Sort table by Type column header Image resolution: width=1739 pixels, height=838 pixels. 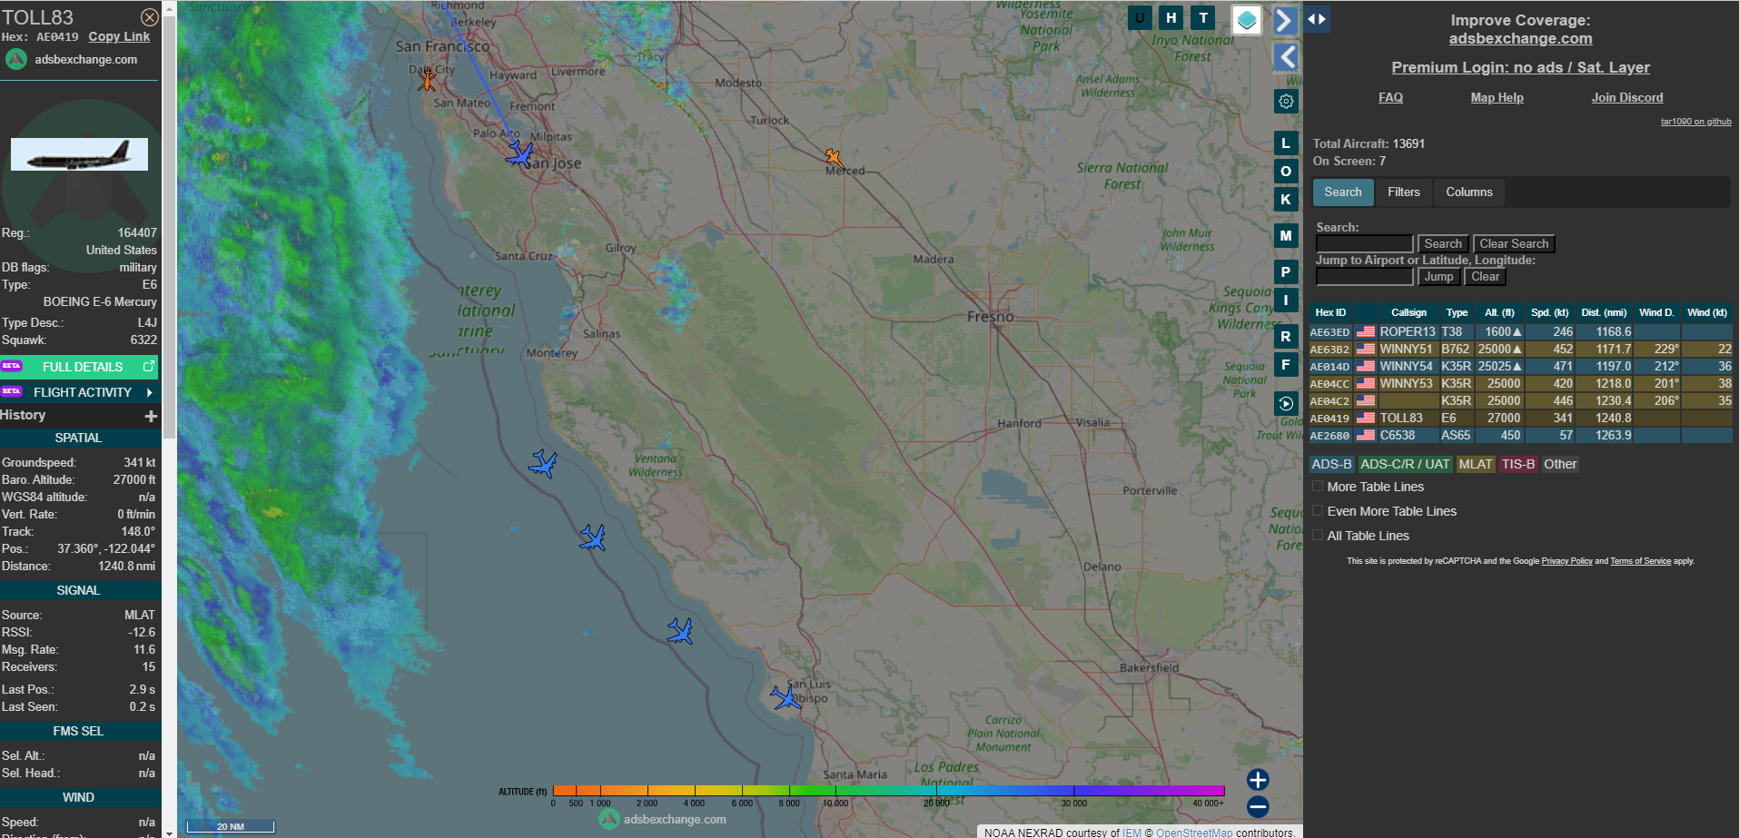(x=1457, y=313)
